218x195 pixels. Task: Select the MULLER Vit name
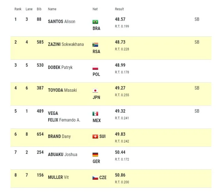[x=58, y=177]
